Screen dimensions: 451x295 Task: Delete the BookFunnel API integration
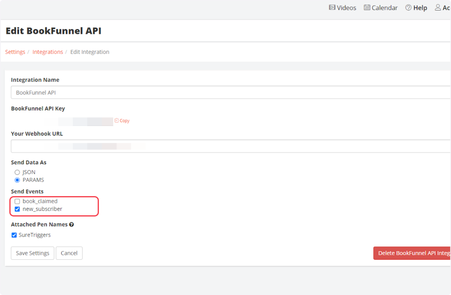[412, 253]
